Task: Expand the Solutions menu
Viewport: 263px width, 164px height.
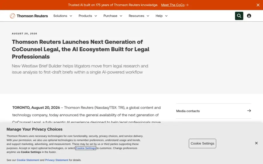Action: click(x=63, y=16)
